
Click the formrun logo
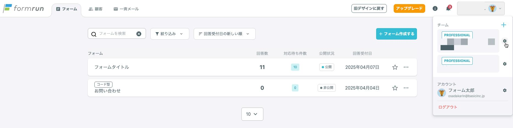click(x=24, y=8)
